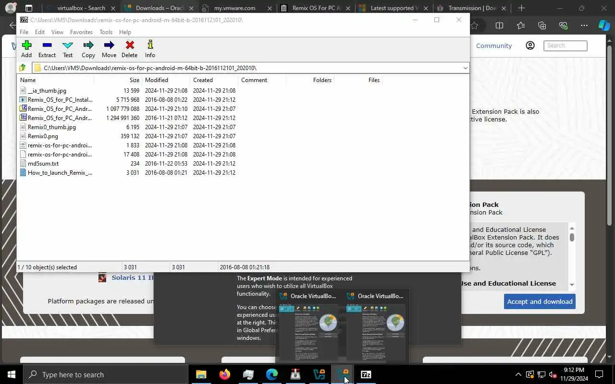Select the 1 097 779 088 byte archive row
This screenshot has width=615, height=384.
click(x=127, y=109)
